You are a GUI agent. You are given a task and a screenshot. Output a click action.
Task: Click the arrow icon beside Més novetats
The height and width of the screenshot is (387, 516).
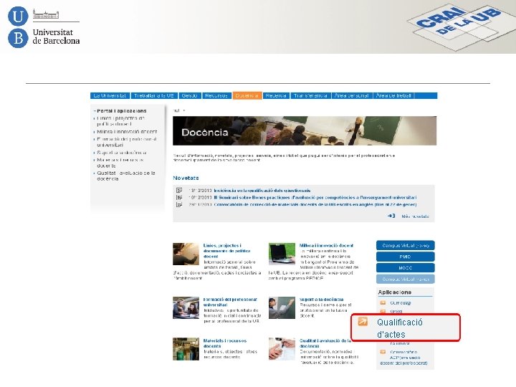pyautogui.click(x=391, y=216)
